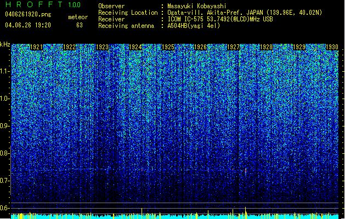Click the 1927 time marker
Screen dimensions: 345x219
233,47
